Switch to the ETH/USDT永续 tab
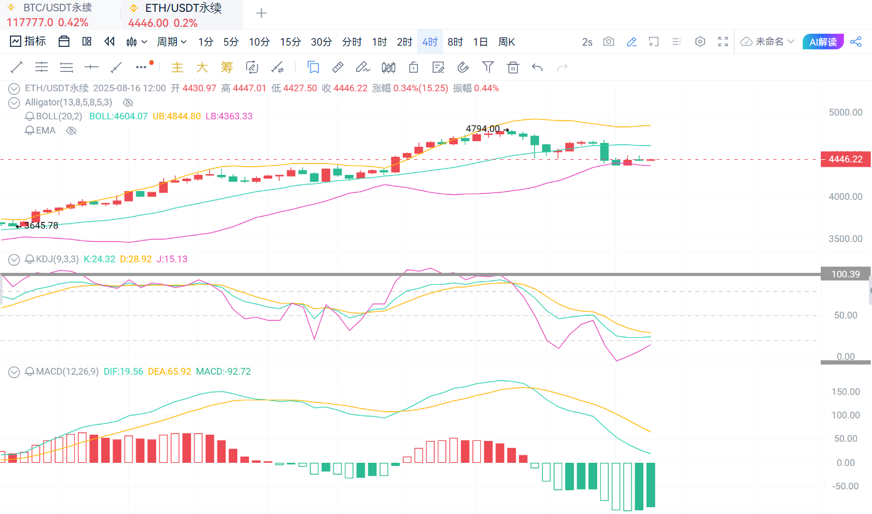Screen dimensions: 872x514 pos(182,15)
